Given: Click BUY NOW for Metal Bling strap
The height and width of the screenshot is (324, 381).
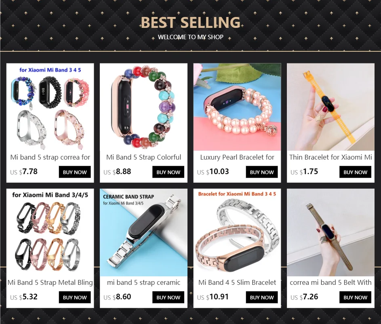Looking at the screenshot, I should (75, 297).
